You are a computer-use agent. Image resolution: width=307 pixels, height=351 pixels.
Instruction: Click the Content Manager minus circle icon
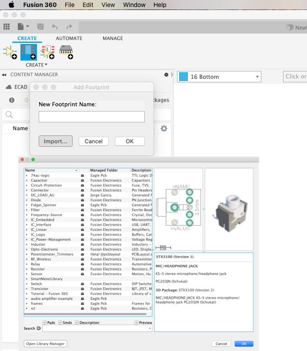click(x=166, y=75)
